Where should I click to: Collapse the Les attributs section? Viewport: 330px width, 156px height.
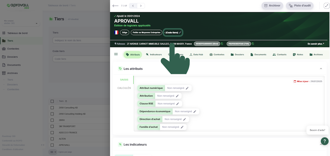(321, 69)
